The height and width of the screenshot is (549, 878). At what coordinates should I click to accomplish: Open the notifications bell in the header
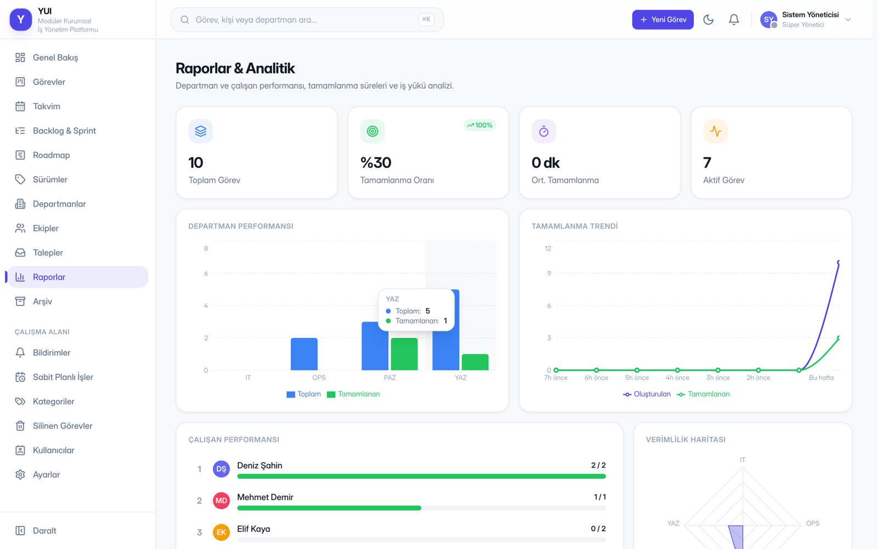point(734,20)
